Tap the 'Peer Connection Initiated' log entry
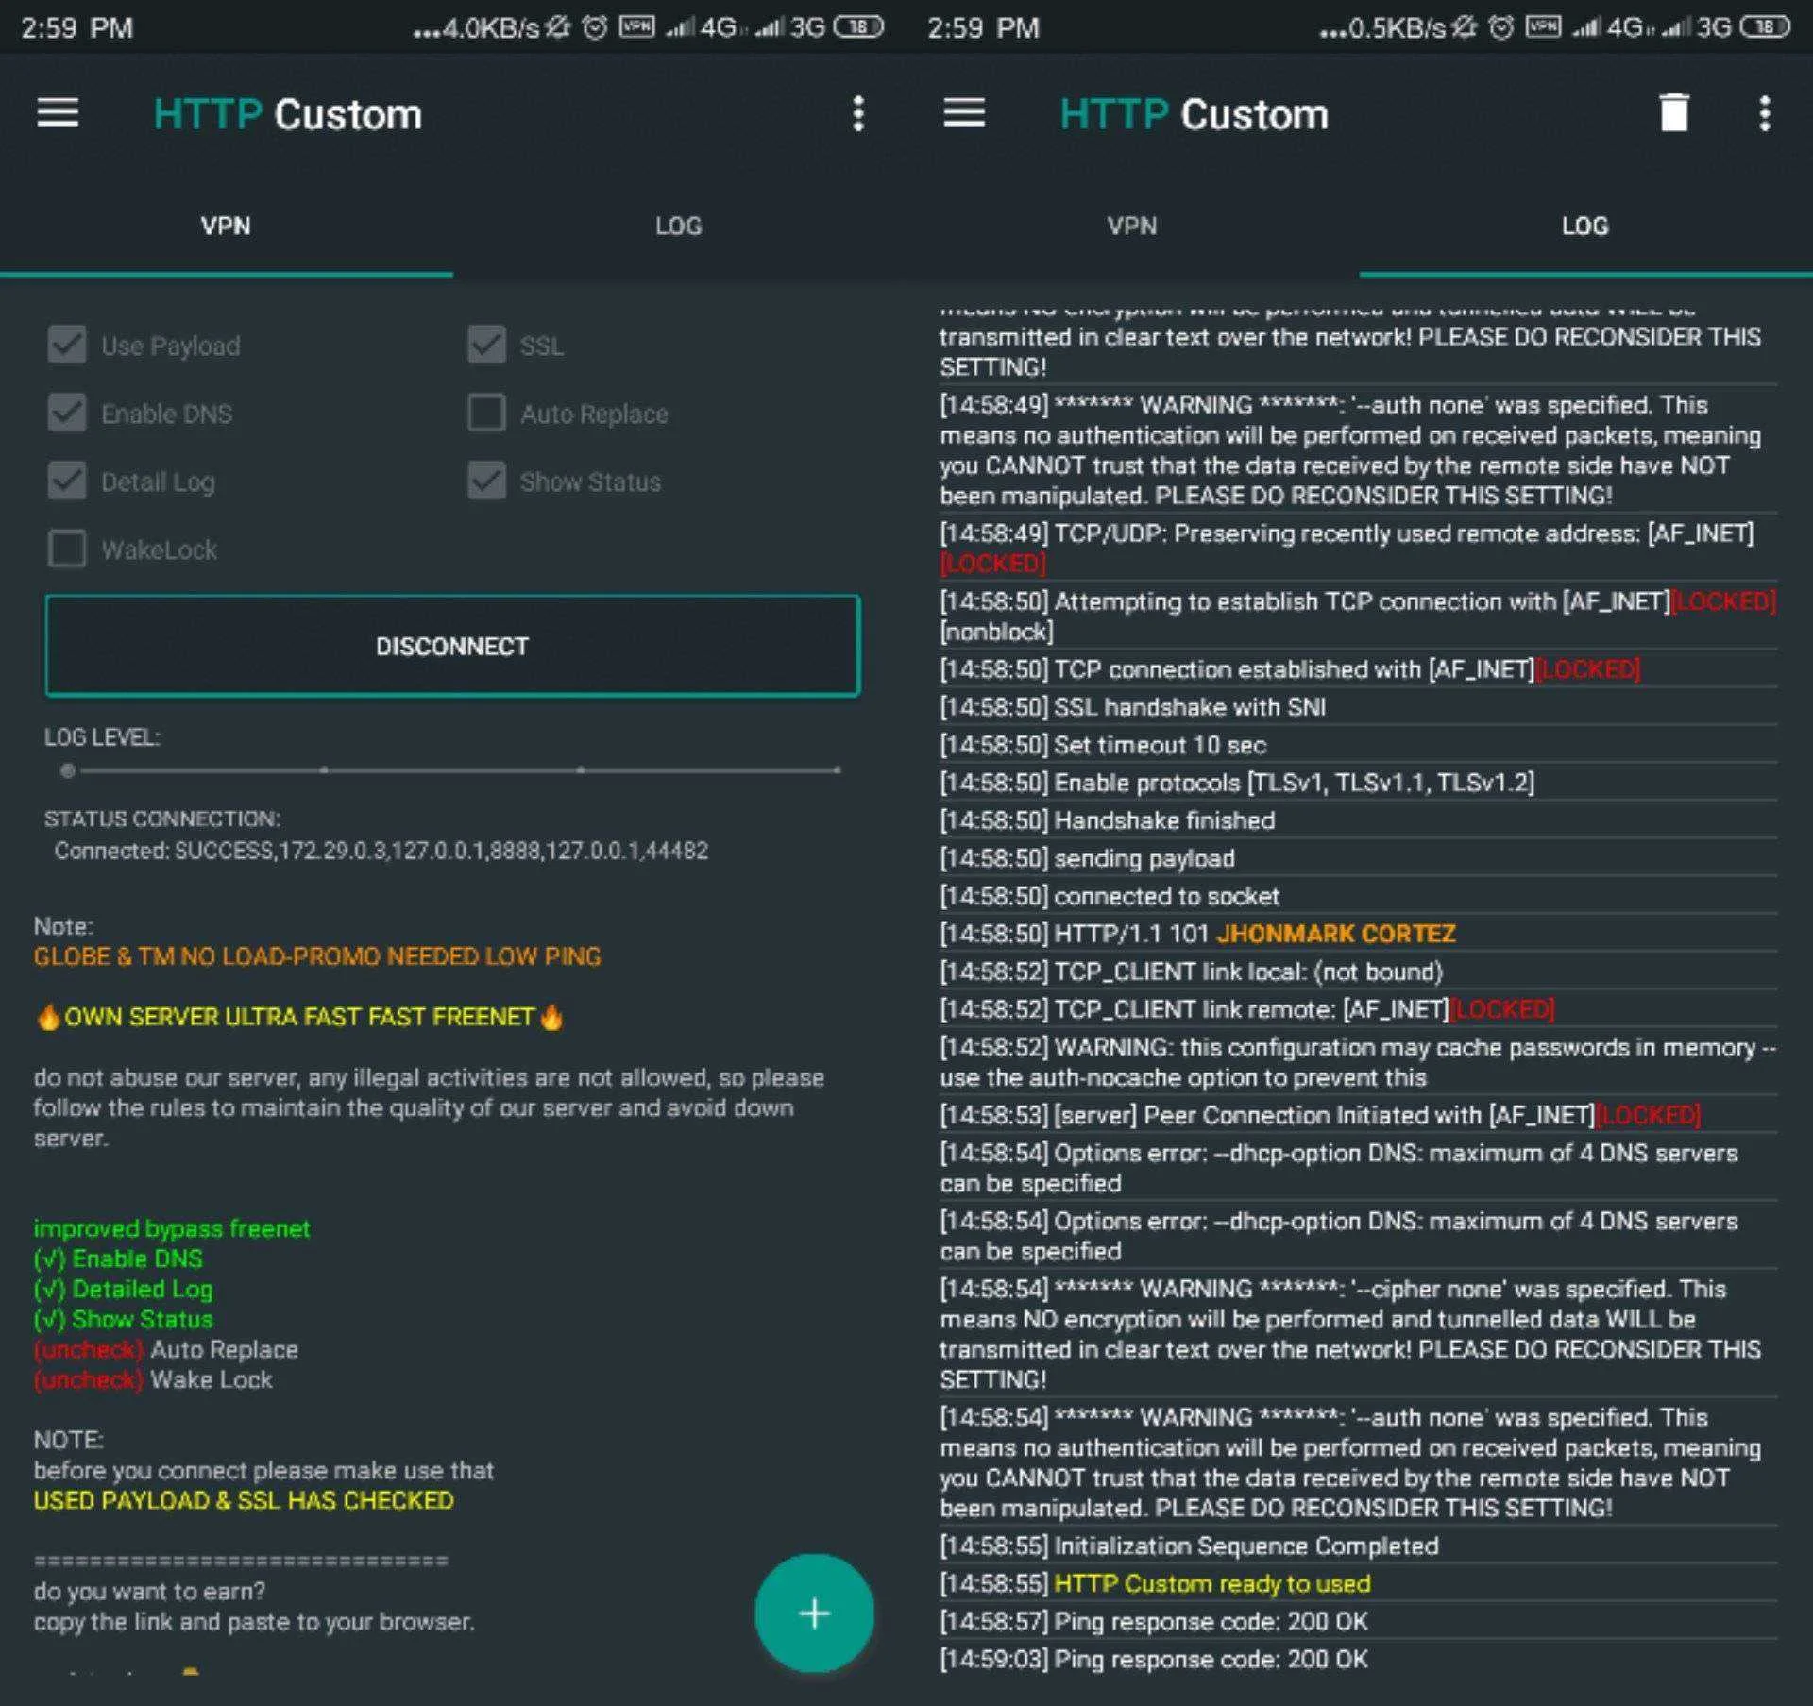This screenshot has width=1813, height=1706. pos(1358,1115)
